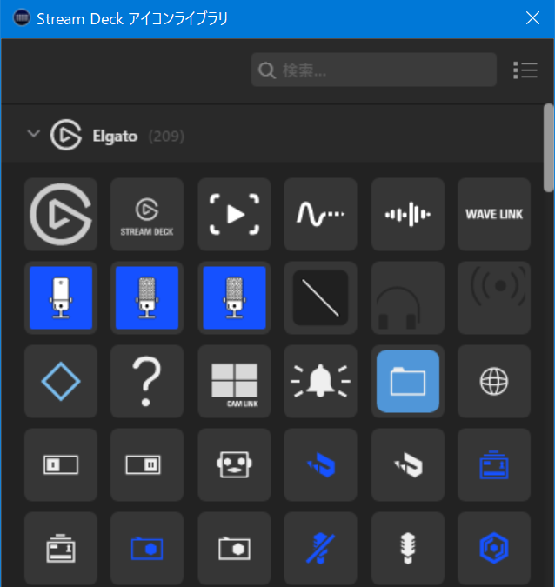This screenshot has height=587, width=555.
Task: Click the Elgato pack header logo
Action: tap(66, 135)
